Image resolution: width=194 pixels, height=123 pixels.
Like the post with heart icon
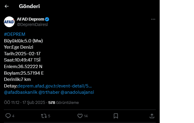(80, 116)
